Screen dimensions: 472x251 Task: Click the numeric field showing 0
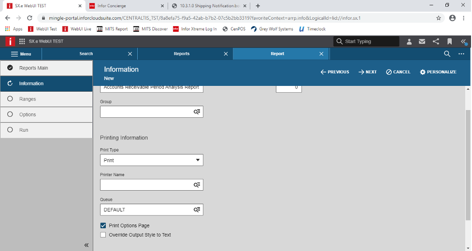click(289, 89)
